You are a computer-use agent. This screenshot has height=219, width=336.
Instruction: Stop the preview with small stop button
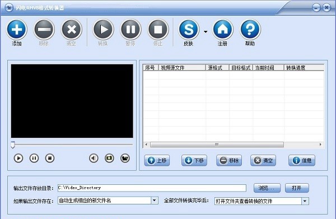(50, 159)
